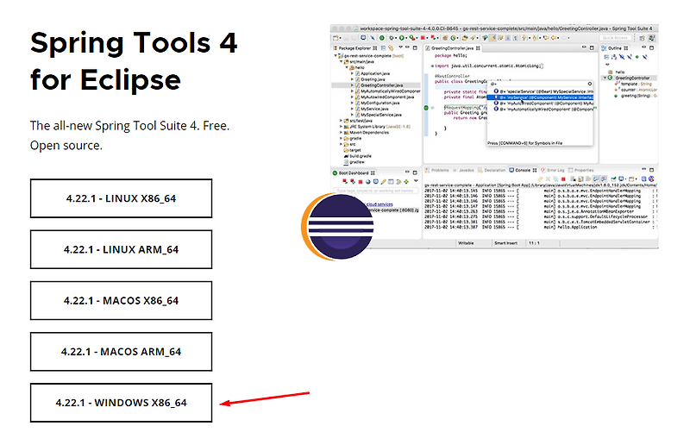This screenshot has height=445, width=690.
Task: Click red Terminate icon in Console toolbar
Action: pos(563,179)
